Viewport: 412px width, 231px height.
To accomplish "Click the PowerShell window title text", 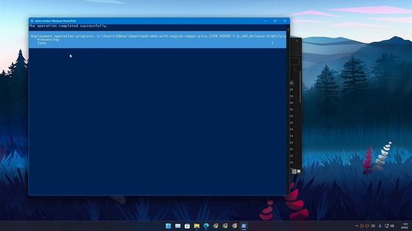I will [x=55, y=21].
